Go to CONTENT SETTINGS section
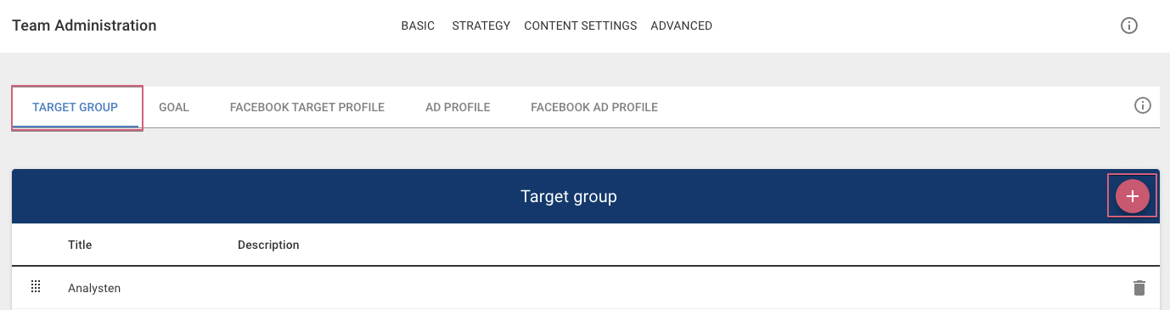Viewport: 1170px width, 310px height. pos(581,25)
